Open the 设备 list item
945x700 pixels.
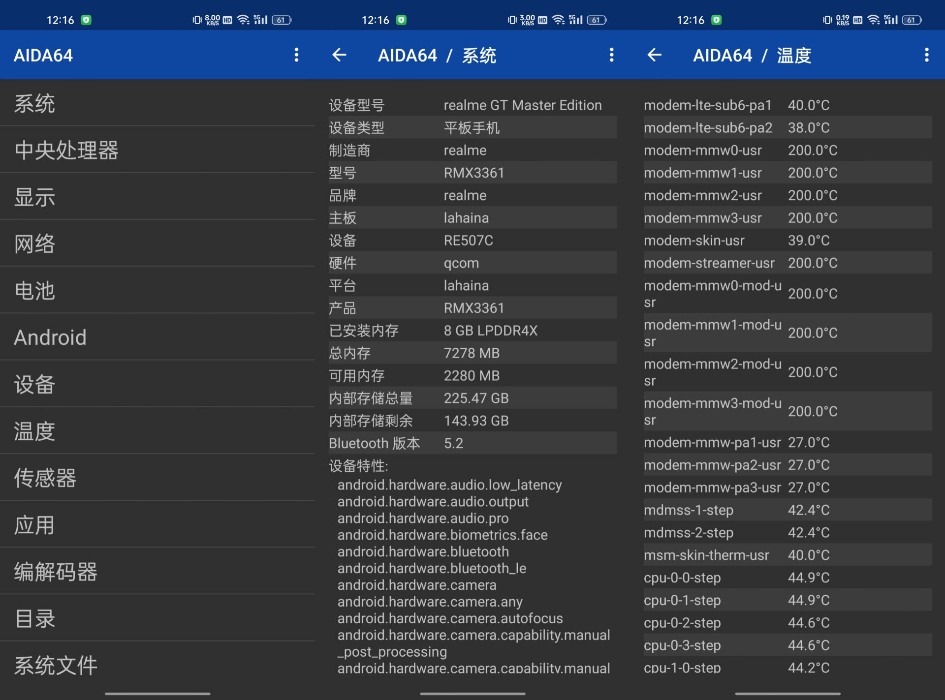157,384
